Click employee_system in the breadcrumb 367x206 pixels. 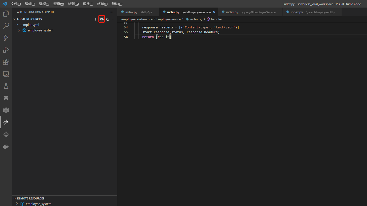coord(134,19)
